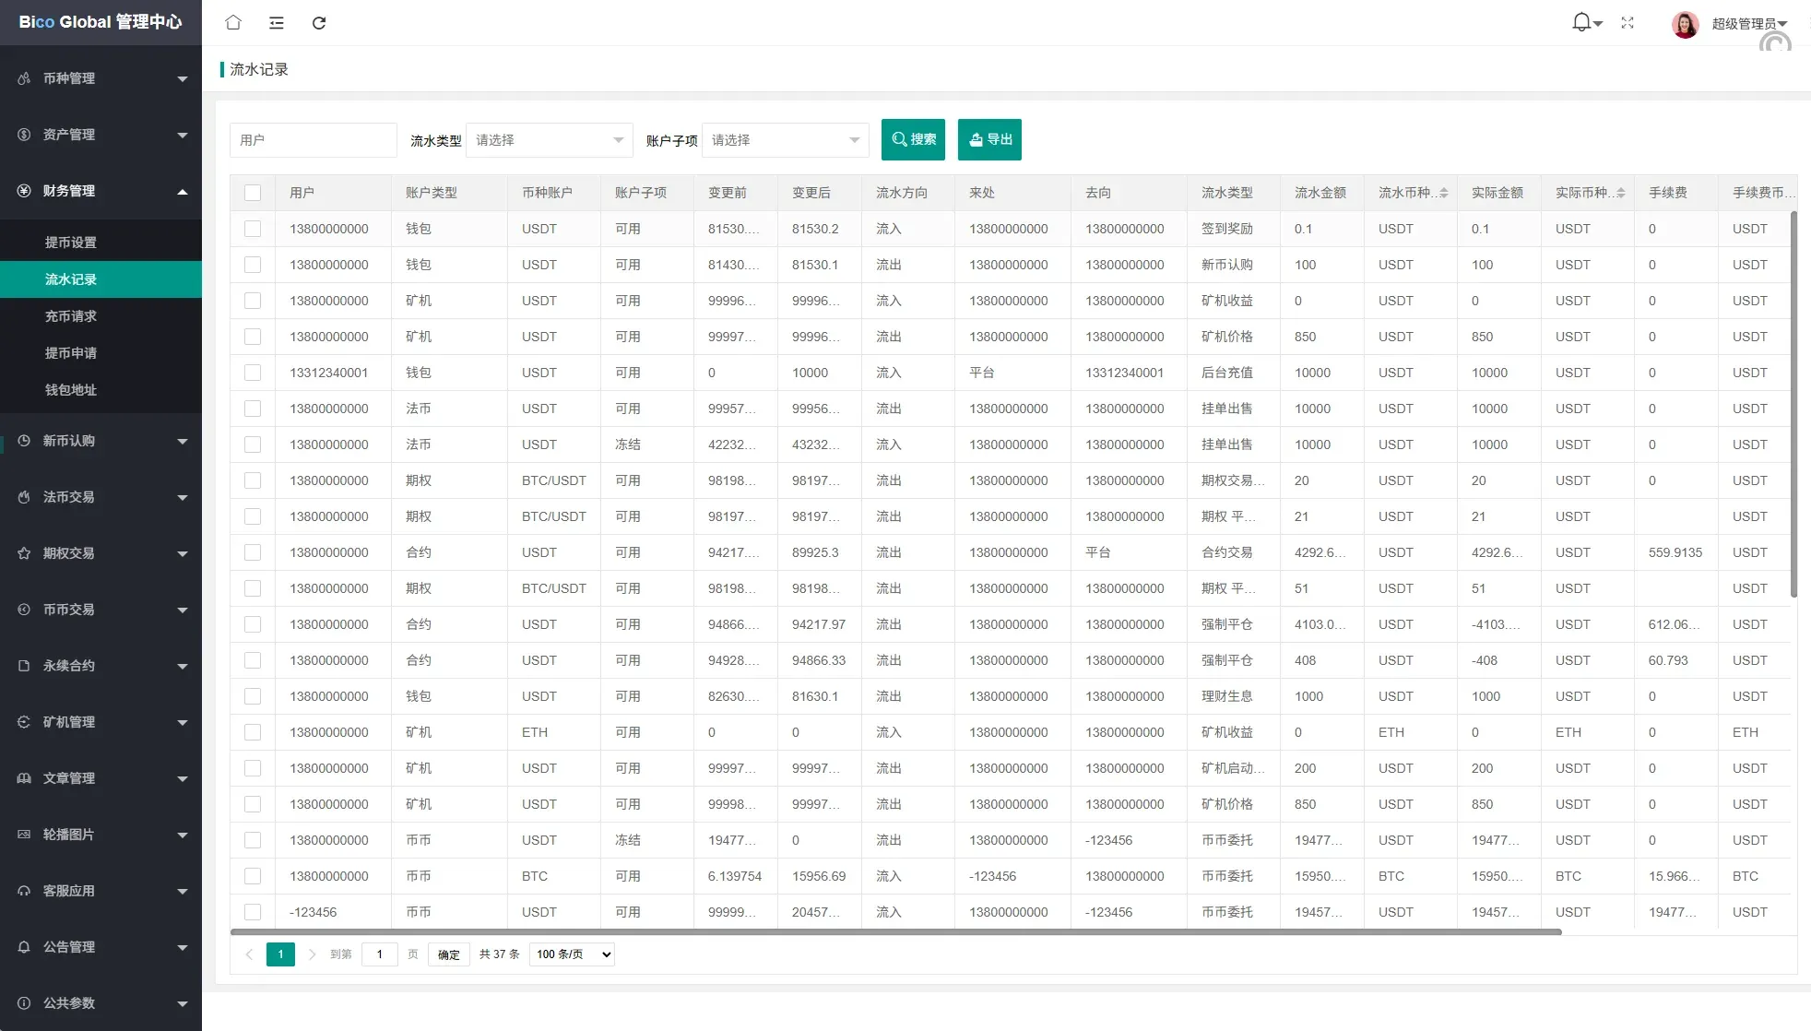1811x1031 pixels.
Task: Click the super admin avatar picture
Action: pyautogui.click(x=1685, y=24)
